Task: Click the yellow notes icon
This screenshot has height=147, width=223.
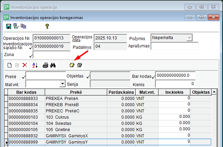Action: (72, 65)
